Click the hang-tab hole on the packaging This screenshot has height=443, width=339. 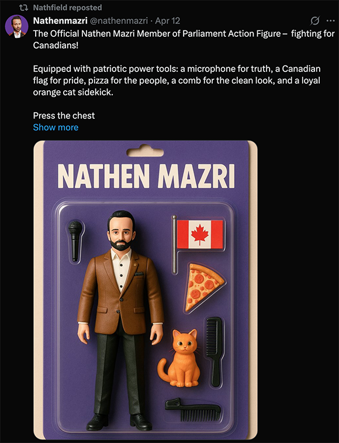pyautogui.click(x=145, y=152)
